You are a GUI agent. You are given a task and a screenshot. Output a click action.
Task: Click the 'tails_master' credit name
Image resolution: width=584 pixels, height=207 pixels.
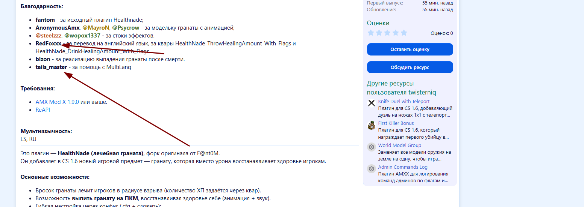[51, 67]
